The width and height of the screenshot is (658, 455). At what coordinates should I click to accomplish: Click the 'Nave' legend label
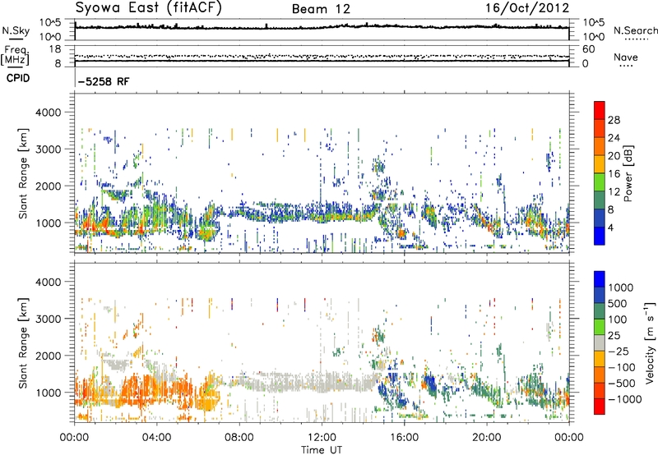point(626,57)
